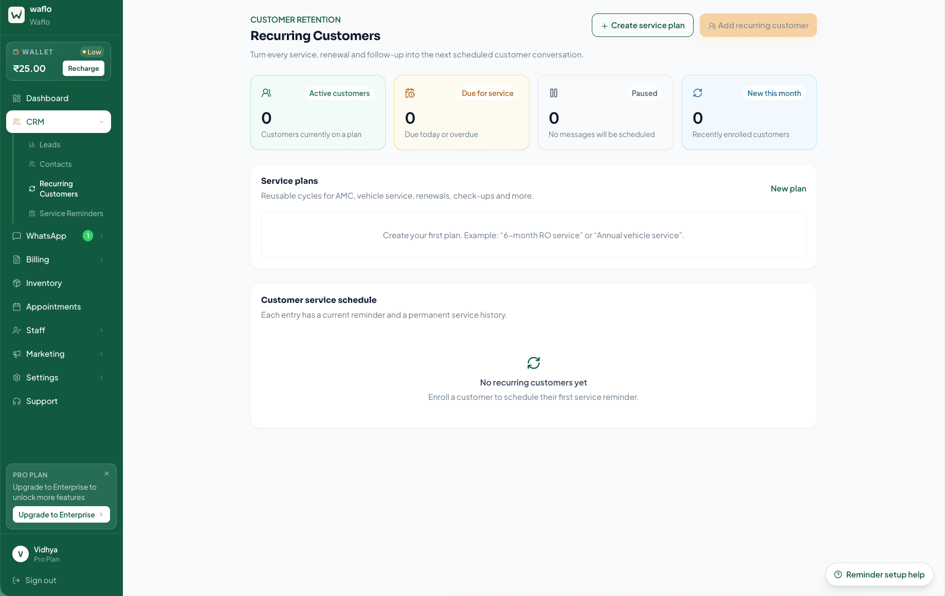Click the Marketing megaphone icon
The image size is (945, 596).
click(x=17, y=354)
